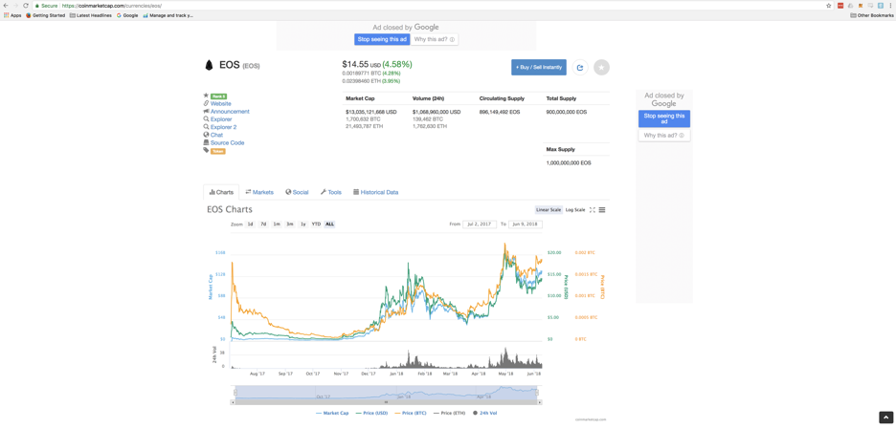Click the Buy / Sell Instantly button

click(539, 67)
